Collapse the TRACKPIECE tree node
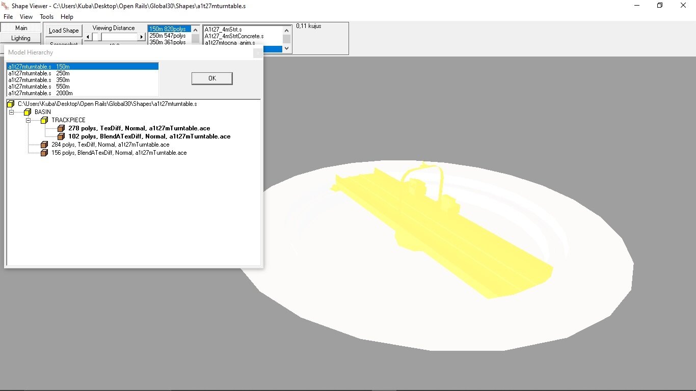 [29, 120]
